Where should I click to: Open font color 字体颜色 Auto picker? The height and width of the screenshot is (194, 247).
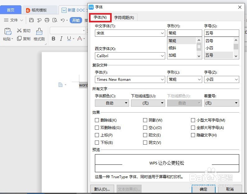click(112, 103)
